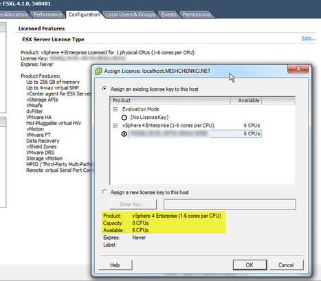Select the blurred vSphere 4 Enterprise key radio

124,134
